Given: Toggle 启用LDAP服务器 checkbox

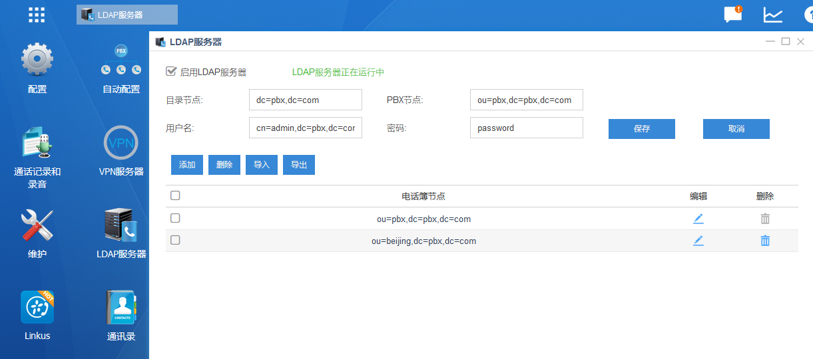Looking at the screenshot, I should coord(171,71).
